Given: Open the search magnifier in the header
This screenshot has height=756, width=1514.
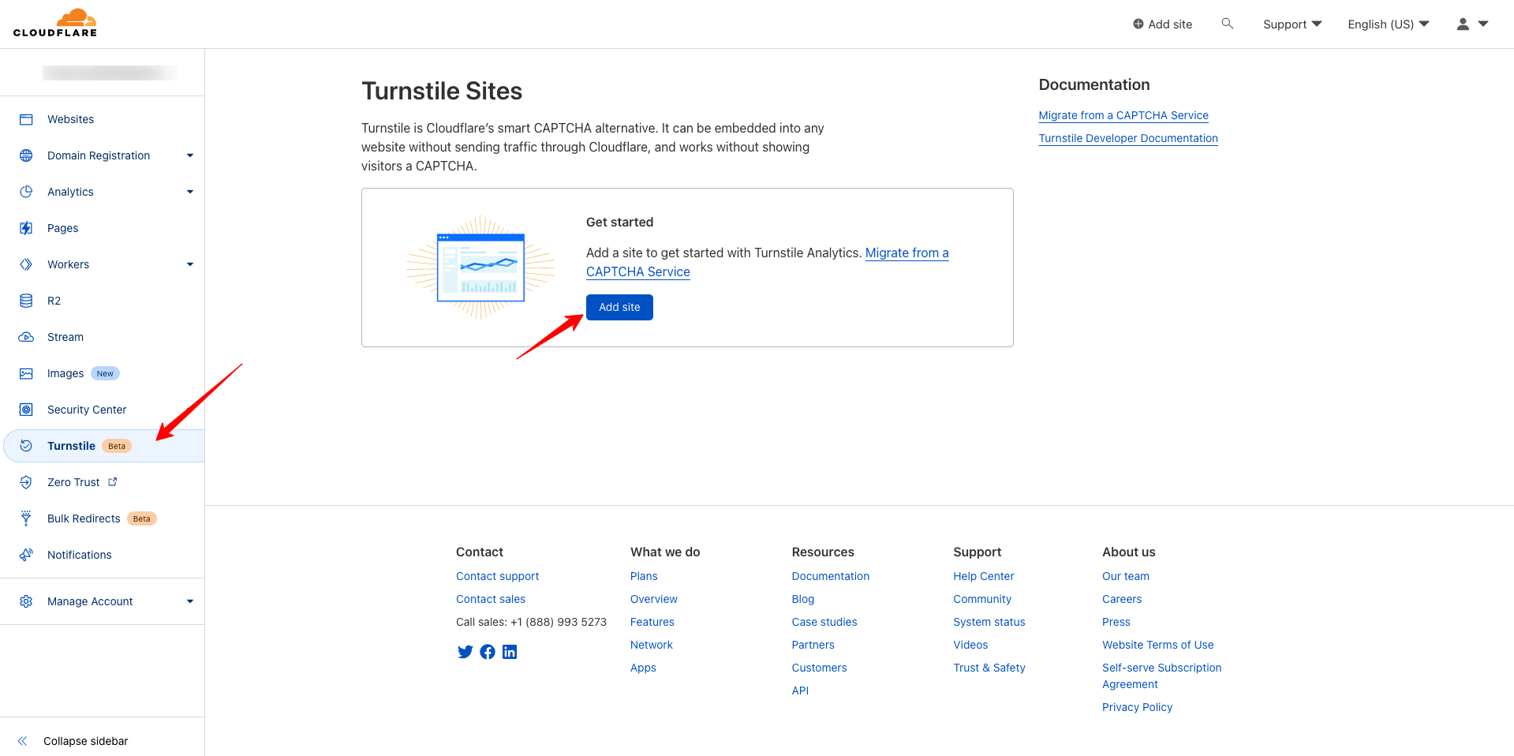Looking at the screenshot, I should pyautogui.click(x=1228, y=24).
